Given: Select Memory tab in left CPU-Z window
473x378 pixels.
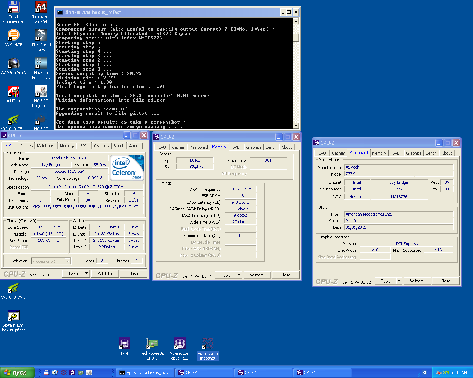Looking at the screenshot, I should pos(67,146).
